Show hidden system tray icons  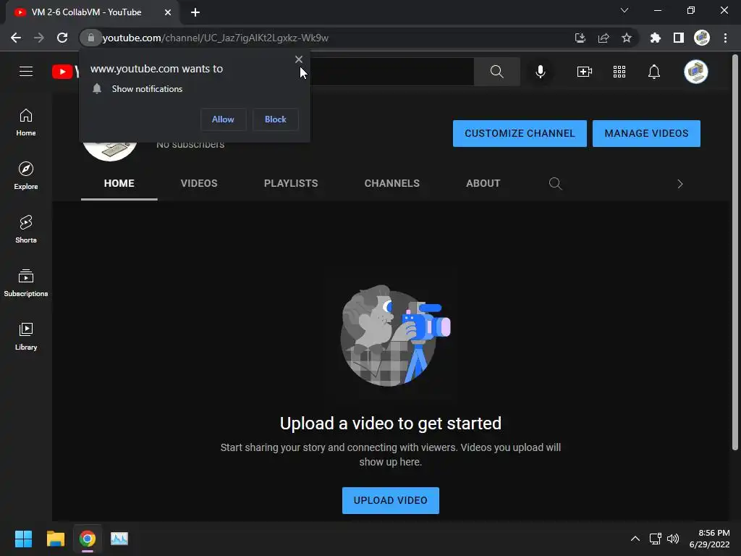click(635, 539)
